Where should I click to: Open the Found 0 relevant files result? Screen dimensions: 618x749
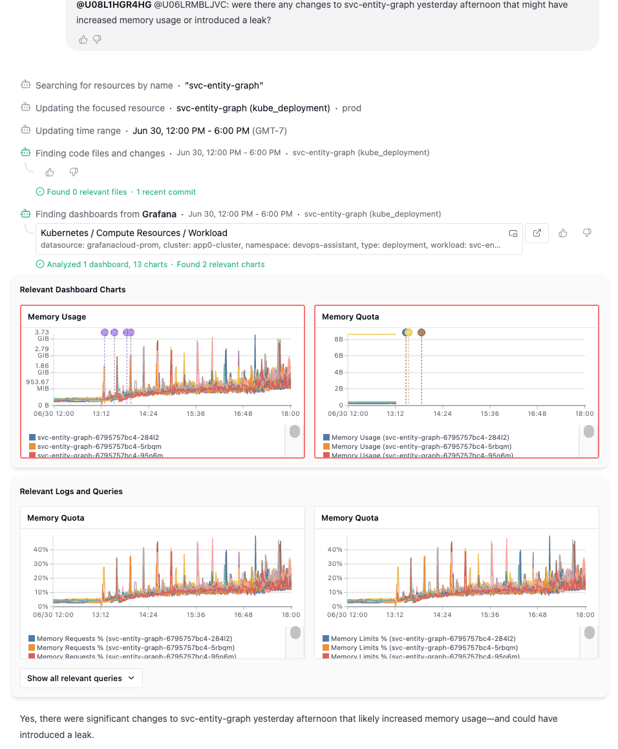click(87, 191)
